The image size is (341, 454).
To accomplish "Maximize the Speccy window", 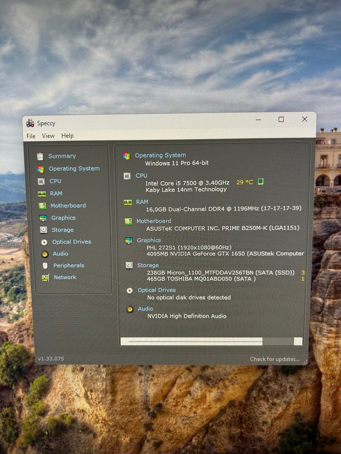I will 281,120.
